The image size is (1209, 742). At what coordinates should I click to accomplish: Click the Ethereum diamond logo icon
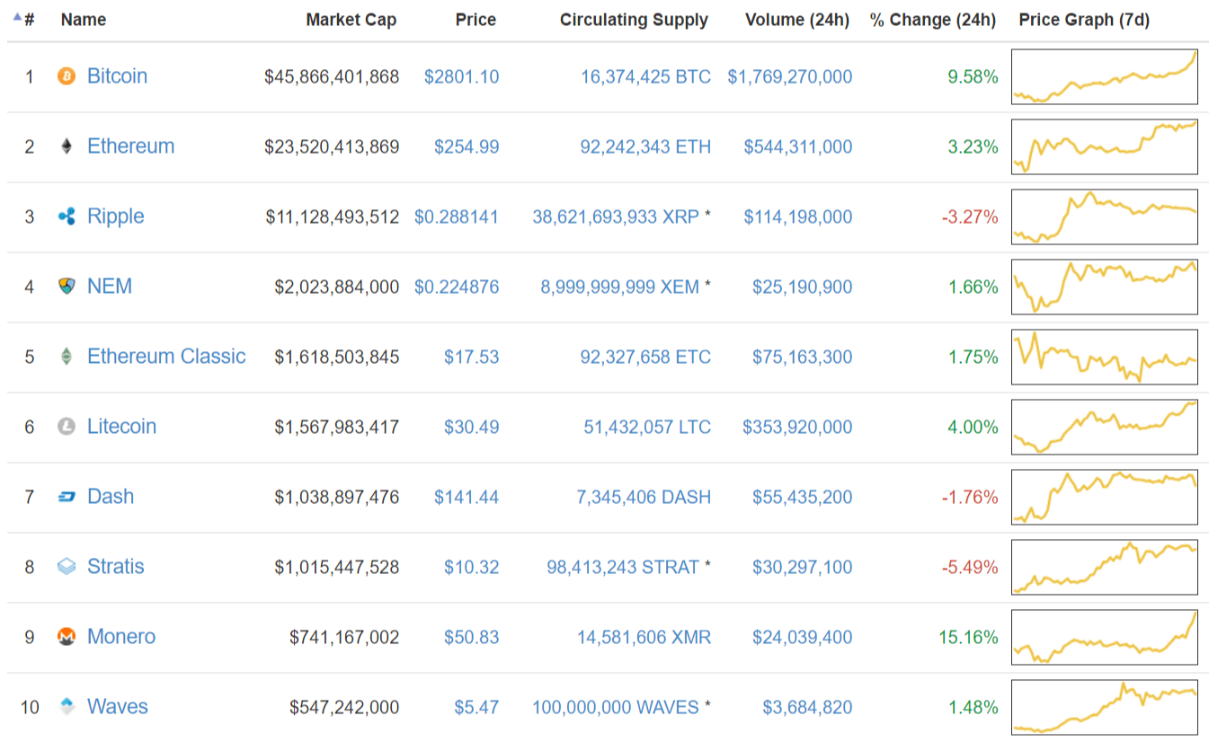67,146
